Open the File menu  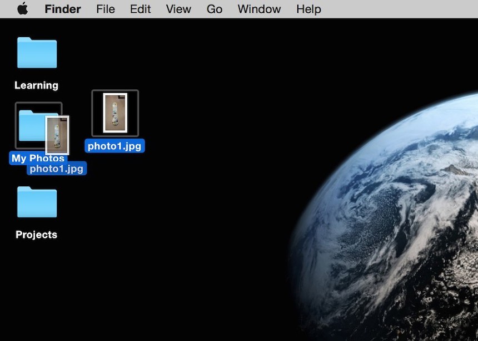(x=106, y=9)
